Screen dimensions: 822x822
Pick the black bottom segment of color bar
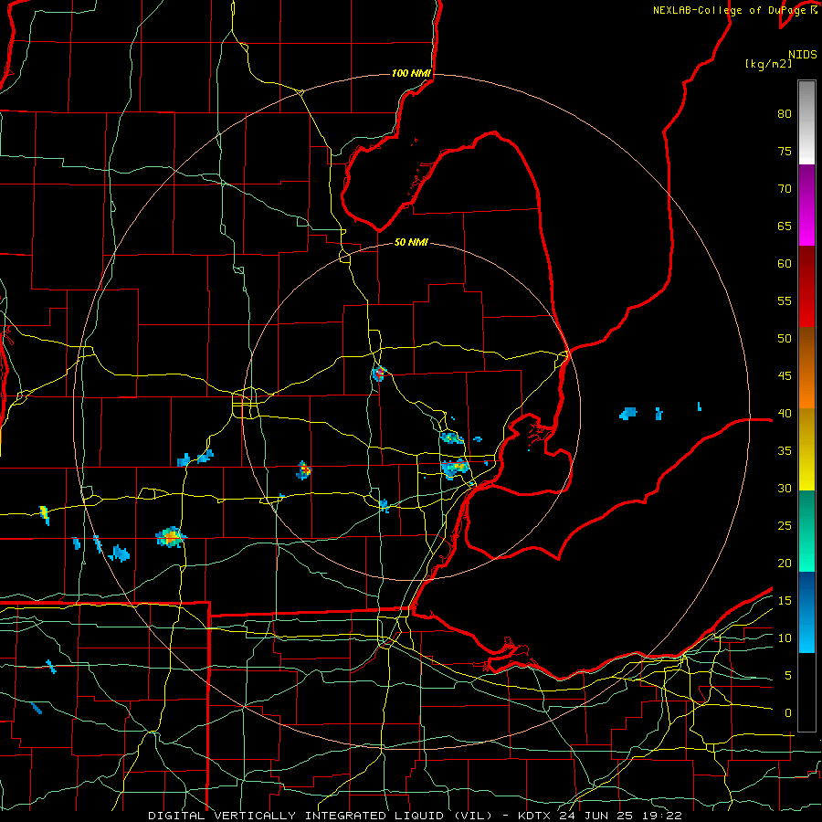[x=806, y=692]
